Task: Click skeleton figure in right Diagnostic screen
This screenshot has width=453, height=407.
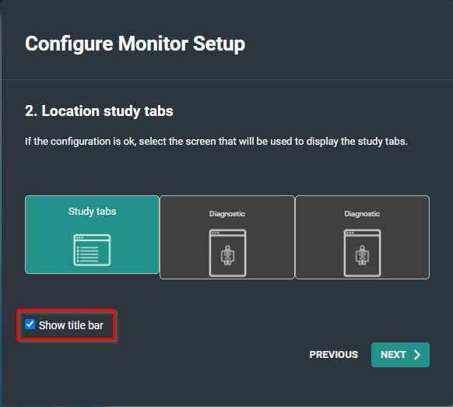Action: 362,255
